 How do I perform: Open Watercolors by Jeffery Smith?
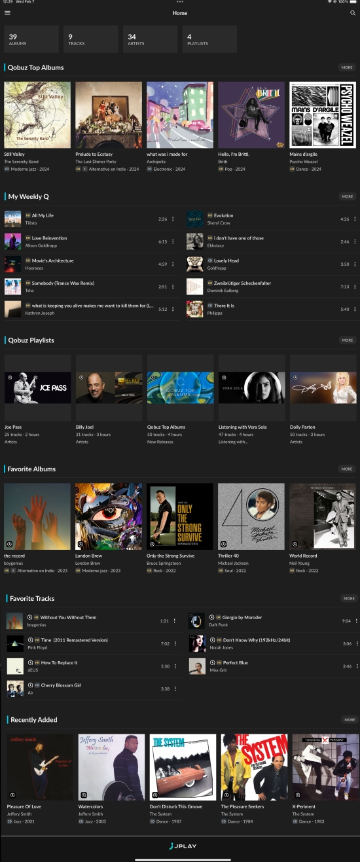[x=112, y=767]
